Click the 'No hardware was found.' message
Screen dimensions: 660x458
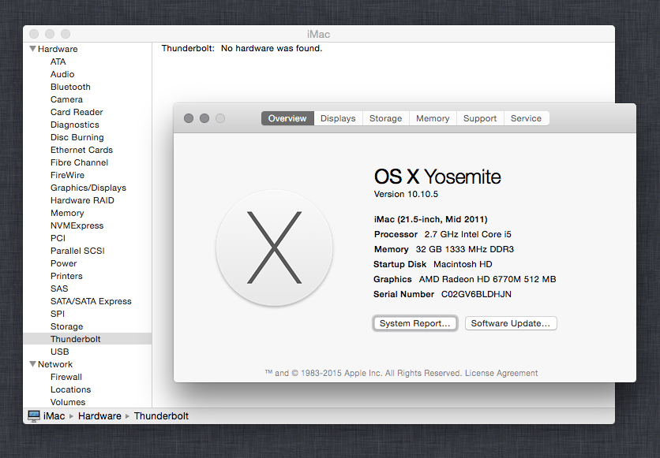coord(272,48)
